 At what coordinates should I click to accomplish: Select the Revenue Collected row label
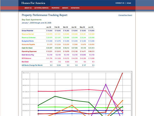tap(29, 37)
